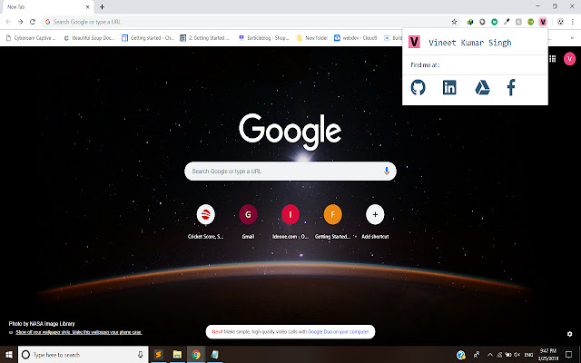The height and width of the screenshot is (363, 581).
Task: Switch to Chrome in the taskbar
Action: pyautogui.click(x=196, y=355)
